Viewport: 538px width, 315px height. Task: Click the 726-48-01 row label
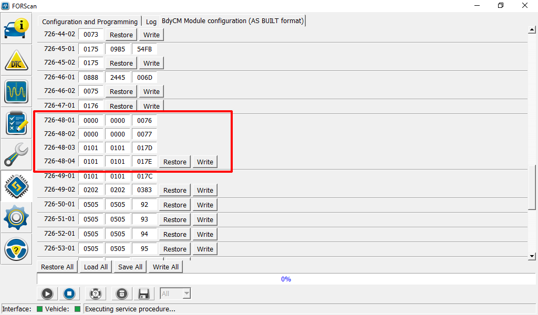tap(59, 120)
